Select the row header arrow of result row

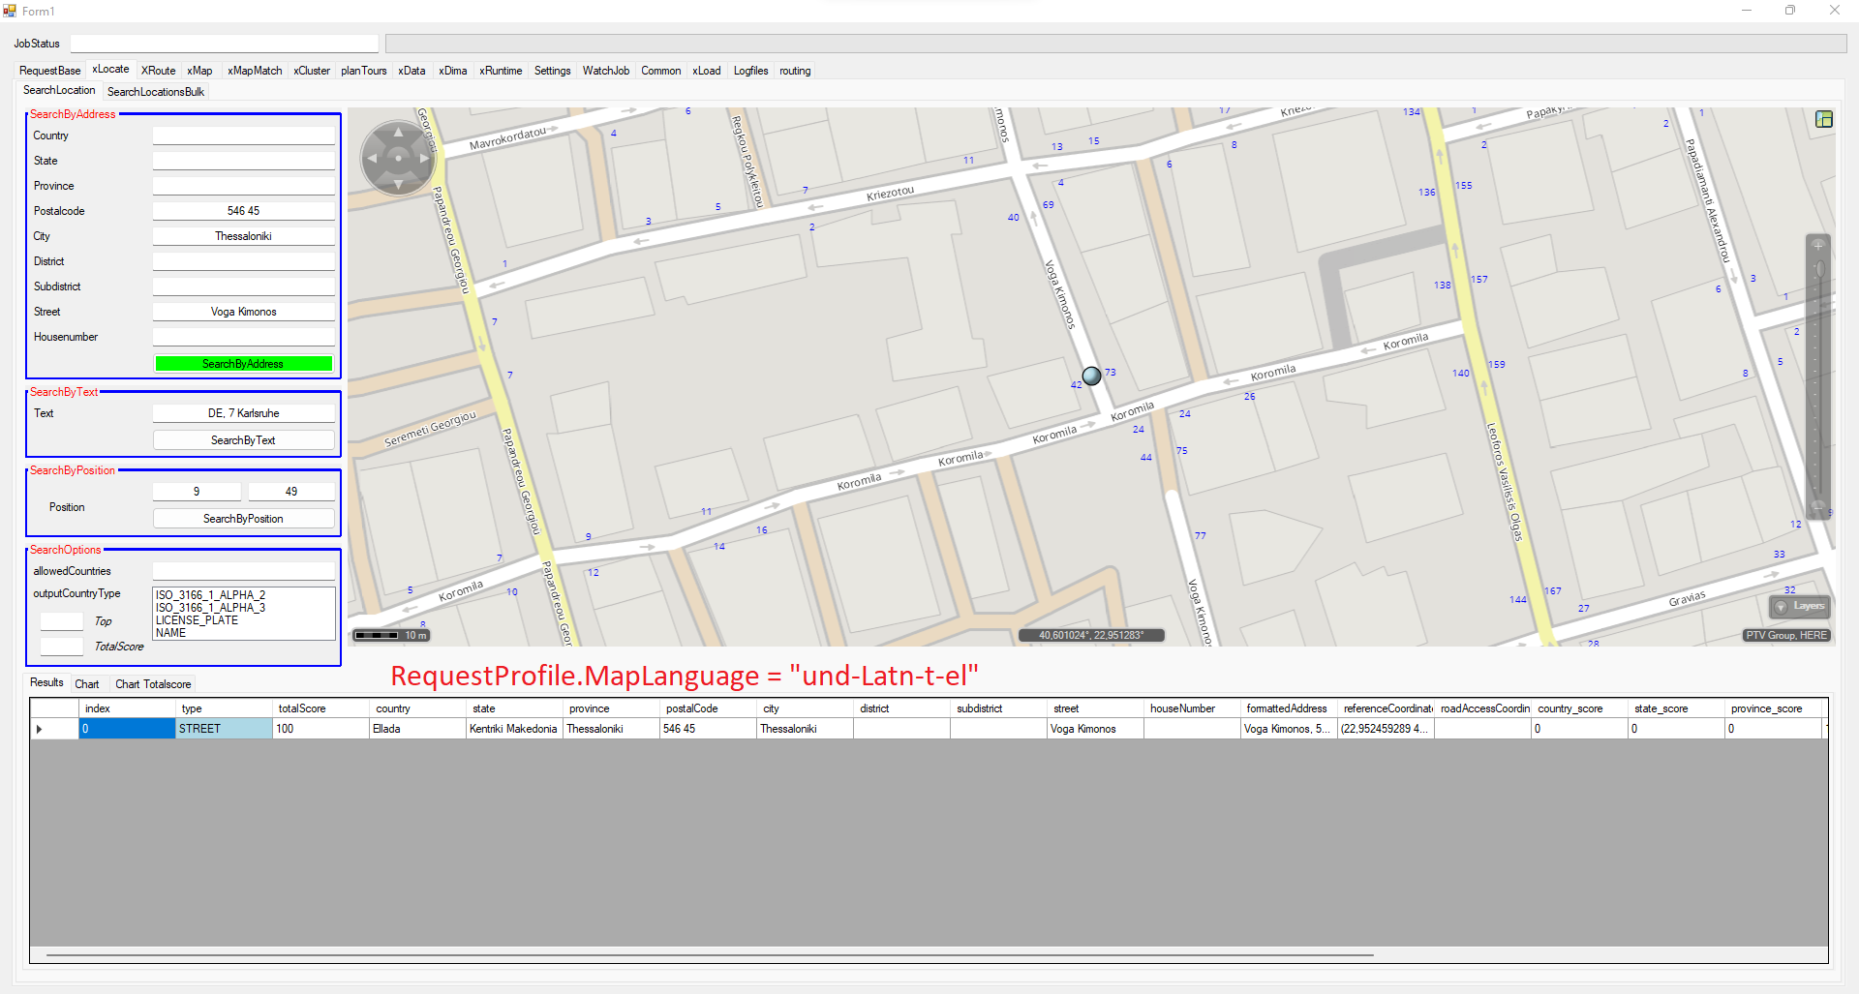click(x=40, y=729)
